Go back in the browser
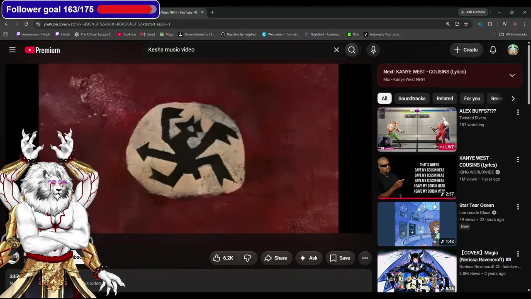Image resolution: width=531 pixels, height=299 pixels. tap(6, 24)
